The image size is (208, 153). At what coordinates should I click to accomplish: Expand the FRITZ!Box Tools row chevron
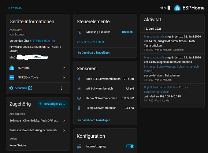pyautogui.click(x=64, y=77)
